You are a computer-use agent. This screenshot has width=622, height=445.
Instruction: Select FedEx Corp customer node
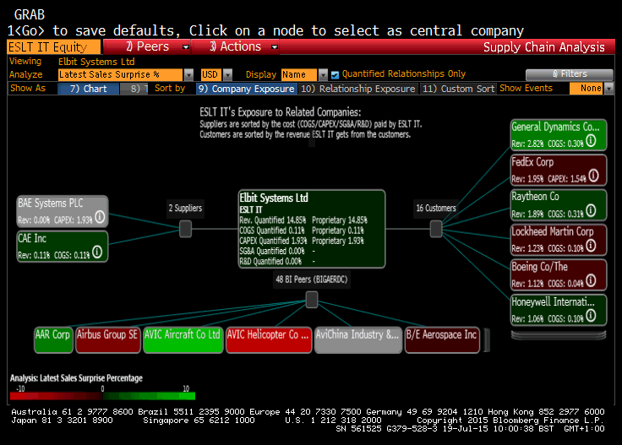pos(559,170)
